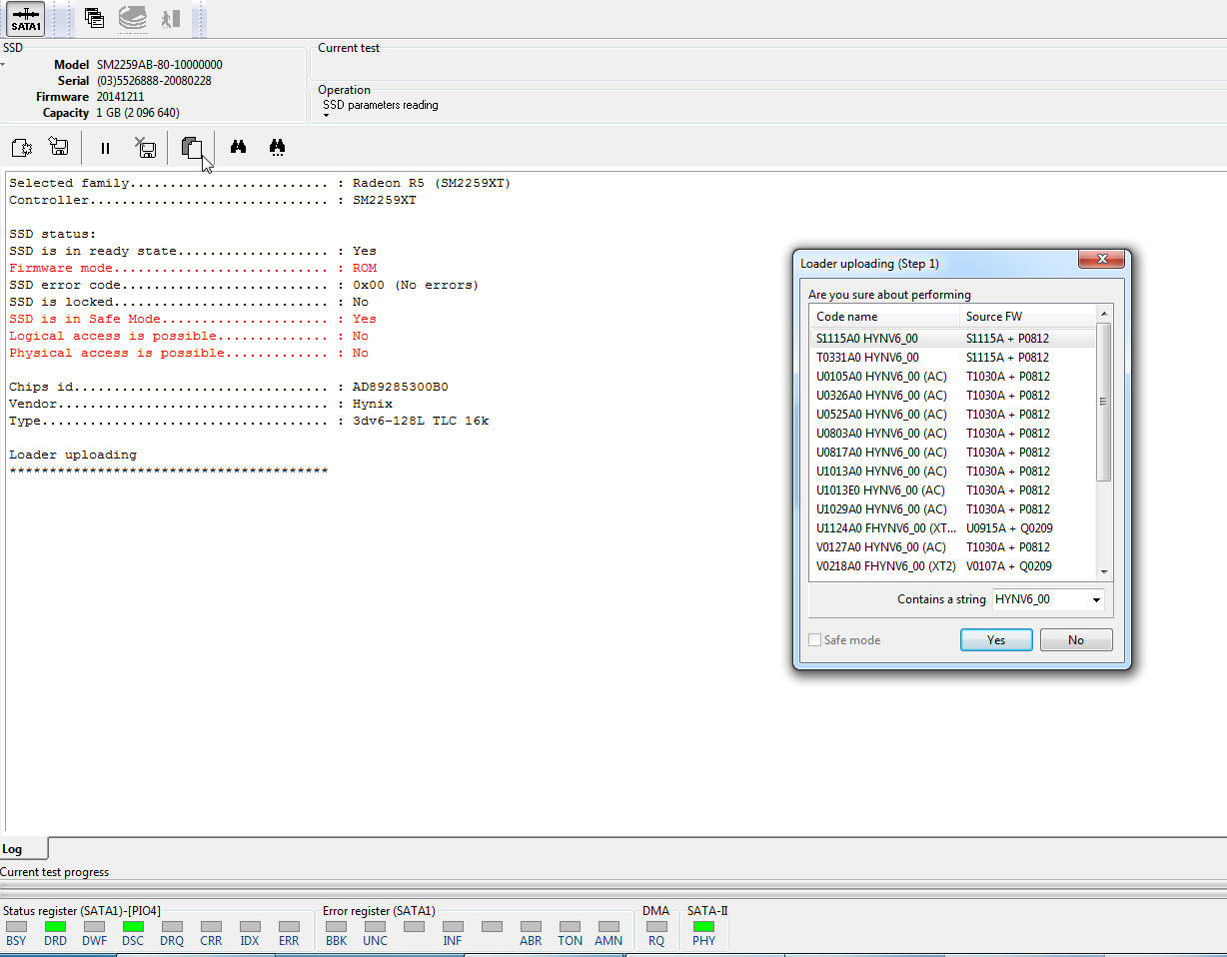This screenshot has width=1227, height=957.
Task: Select loader S1115A0 HYNV6_00
Action: (x=953, y=339)
